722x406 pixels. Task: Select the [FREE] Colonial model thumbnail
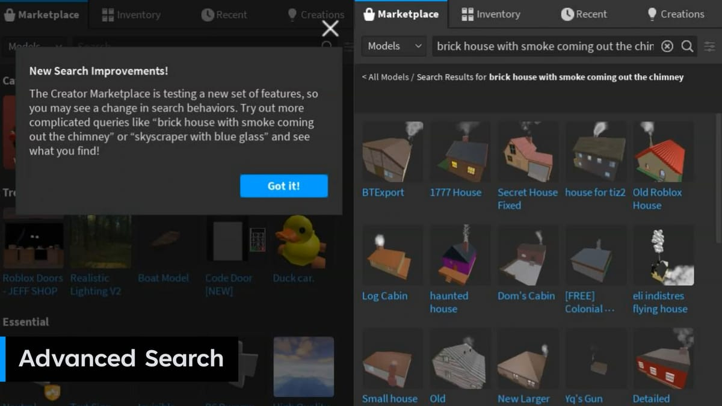click(x=595, y=255)
